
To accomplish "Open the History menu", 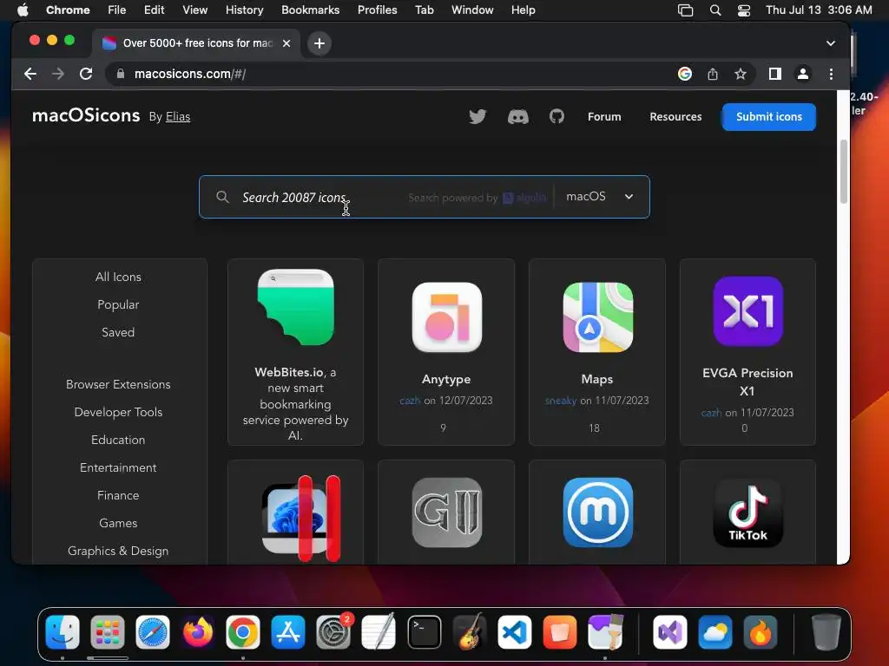I will point(244,10).
